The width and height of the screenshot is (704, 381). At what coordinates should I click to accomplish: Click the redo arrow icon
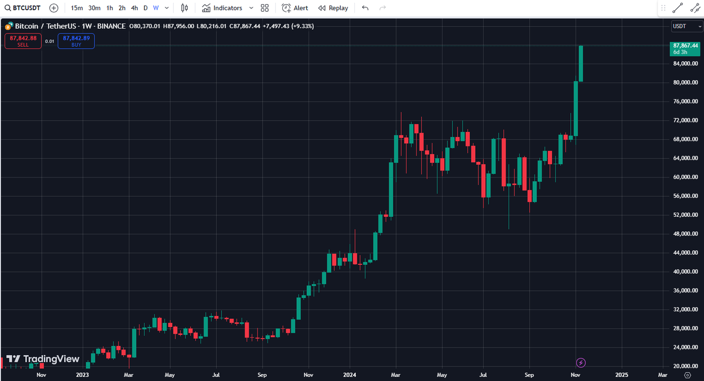point(383,8)
